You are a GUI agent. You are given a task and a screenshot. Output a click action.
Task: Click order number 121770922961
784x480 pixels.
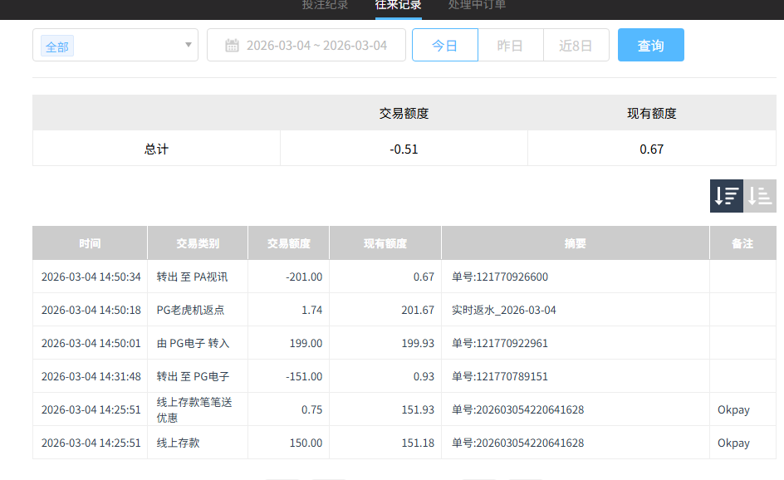tap(499, 343)
